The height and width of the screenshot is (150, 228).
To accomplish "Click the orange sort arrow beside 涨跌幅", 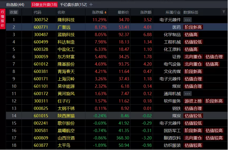I will (x=105, y=12).
